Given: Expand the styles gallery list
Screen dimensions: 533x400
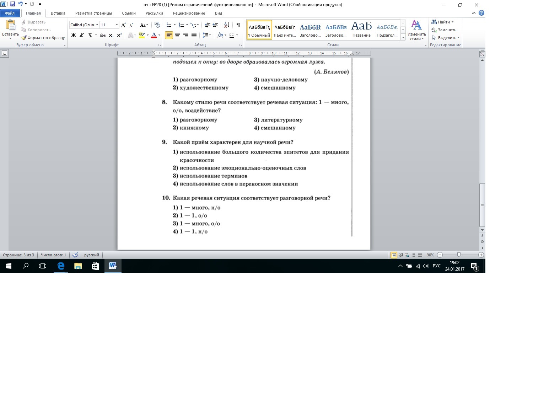Looking at the screenshot, I should (x=403, y=37).
